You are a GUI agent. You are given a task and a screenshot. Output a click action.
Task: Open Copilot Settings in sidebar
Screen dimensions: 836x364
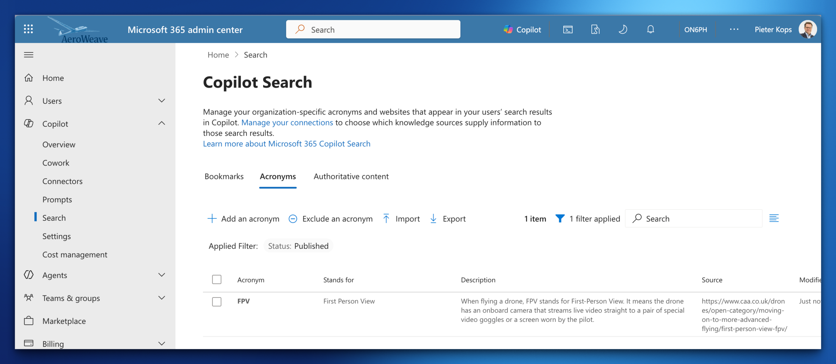click(56, 236)
